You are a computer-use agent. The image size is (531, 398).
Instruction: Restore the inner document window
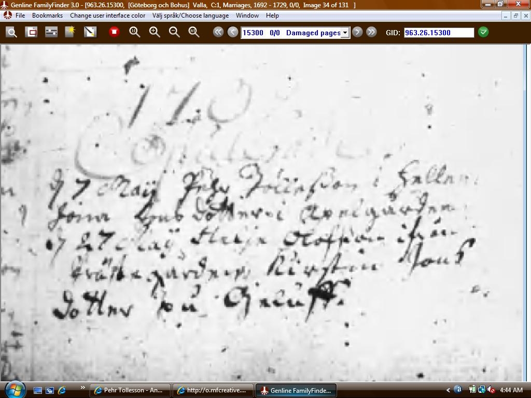(516, 16)
